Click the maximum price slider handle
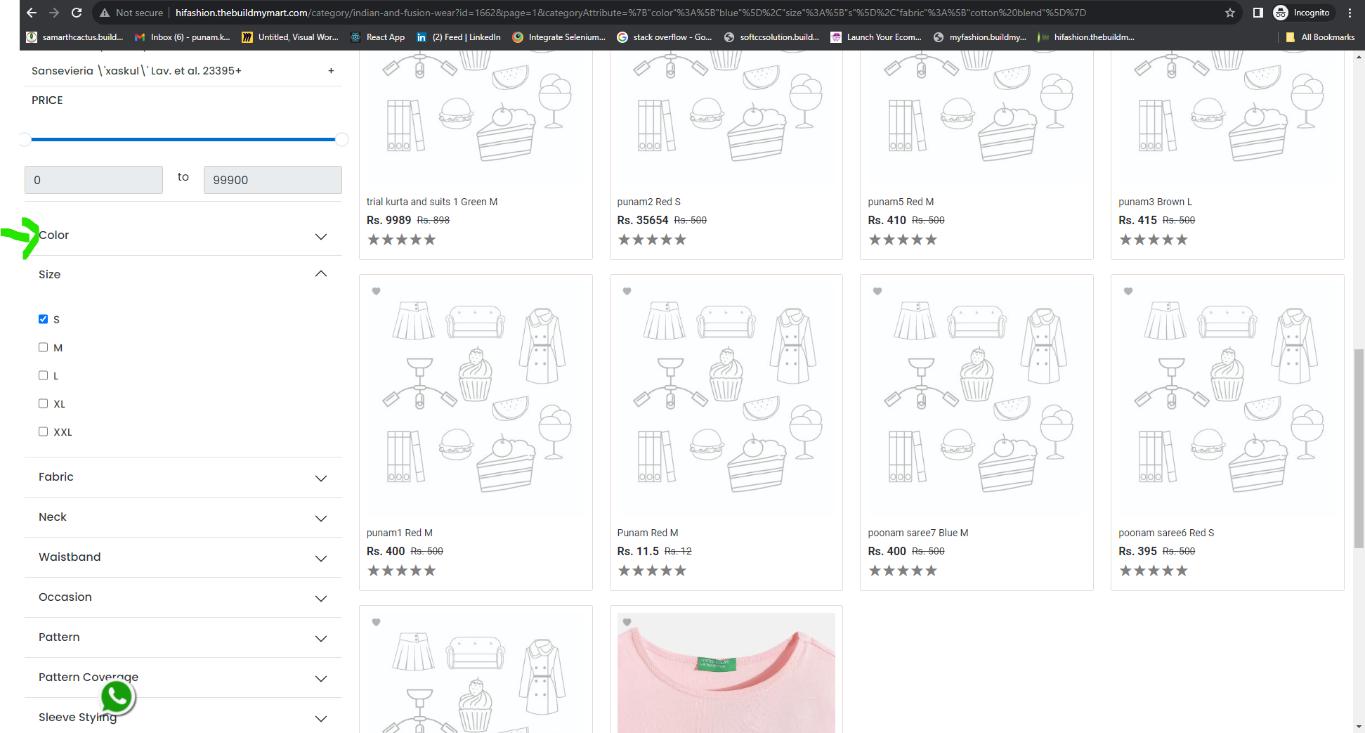This screenshot has width=1365, height=733. tap(342, 139)
